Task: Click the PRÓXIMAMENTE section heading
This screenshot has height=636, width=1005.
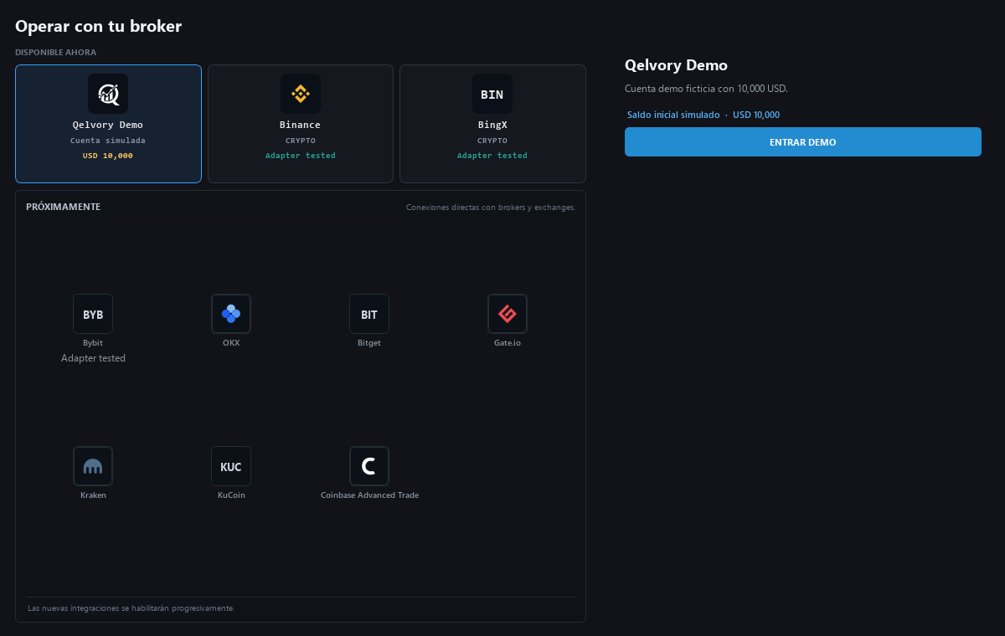Action: click(64, 207)
